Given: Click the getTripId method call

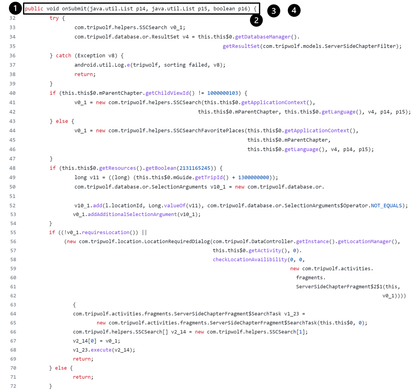Looking at the screenshot, I should coord(208,177).
